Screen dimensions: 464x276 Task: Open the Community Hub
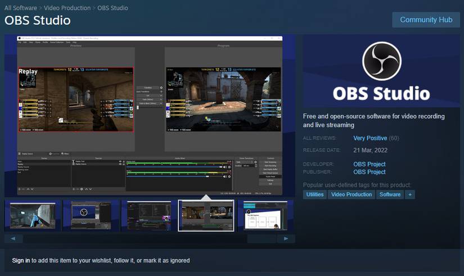426,20
